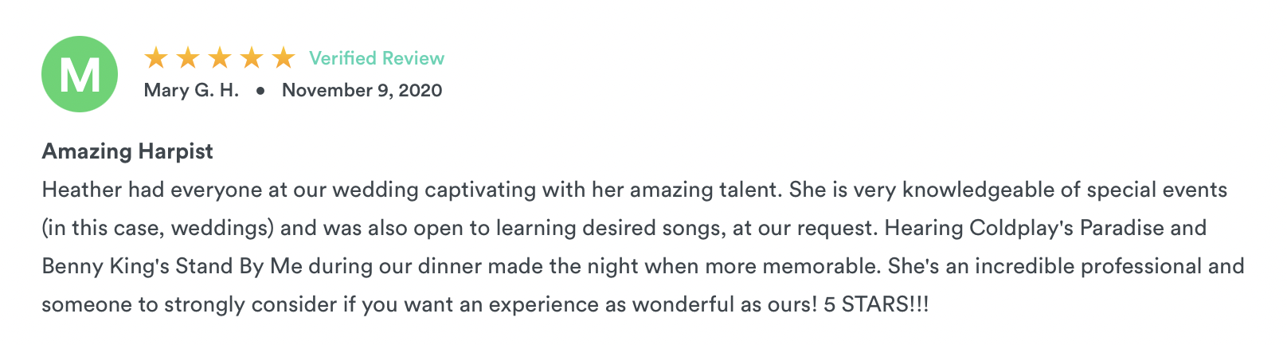Click the second gold rating star

coord(188,57)
